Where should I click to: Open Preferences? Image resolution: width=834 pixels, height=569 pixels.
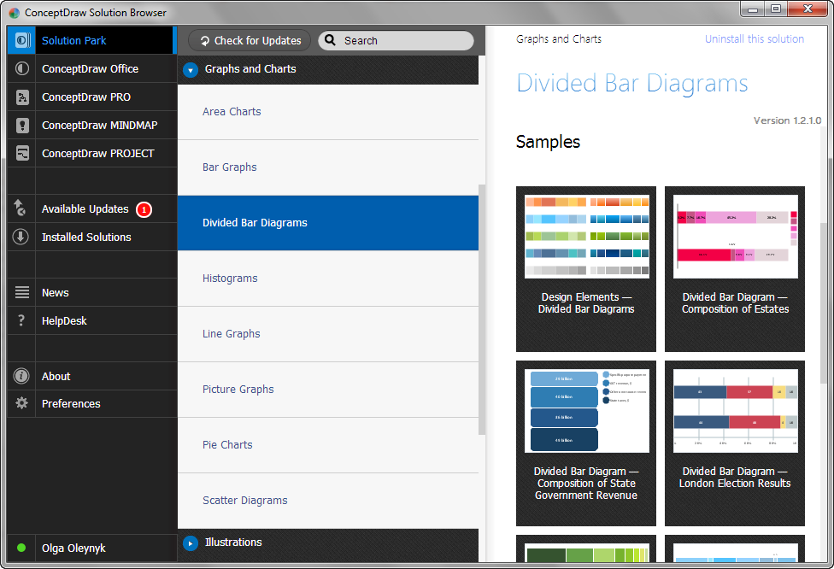pyautogui.click(x=92, y=403)
